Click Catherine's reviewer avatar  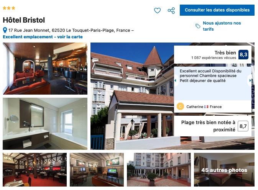180,106
